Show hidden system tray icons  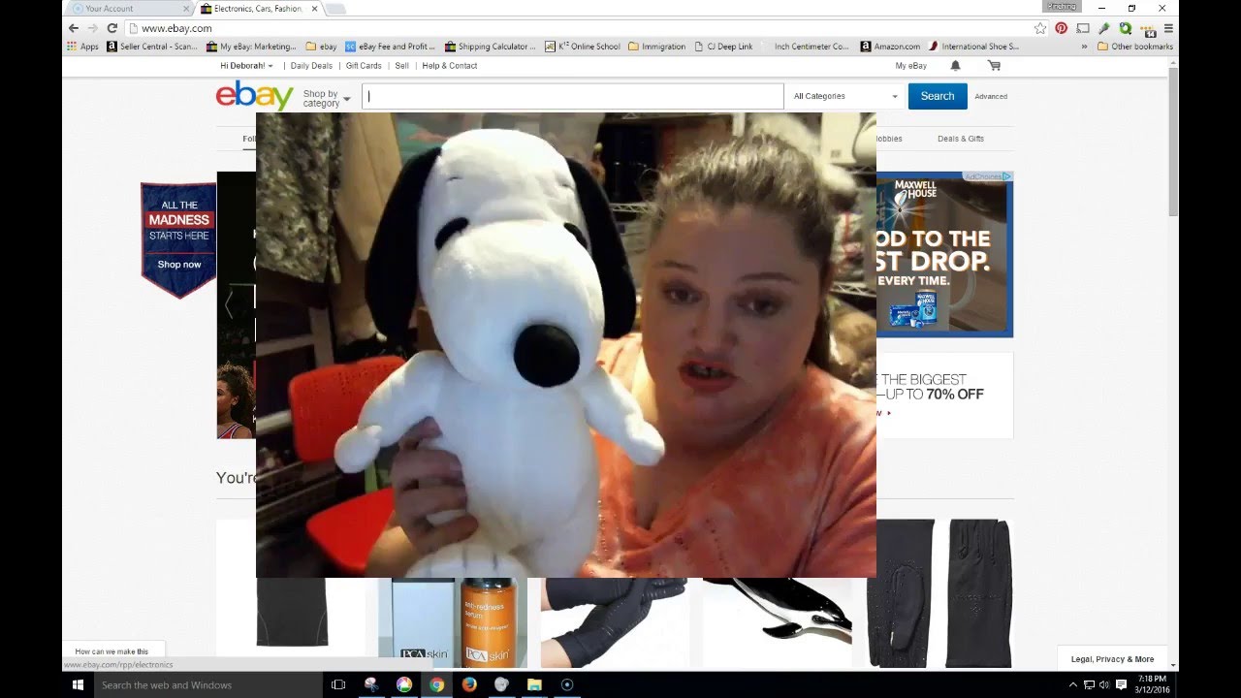click(1072, 684)
